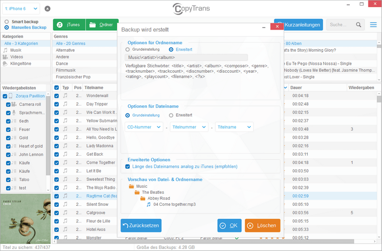Click the Music\<artist>\<album> path field

click(186, 58)
